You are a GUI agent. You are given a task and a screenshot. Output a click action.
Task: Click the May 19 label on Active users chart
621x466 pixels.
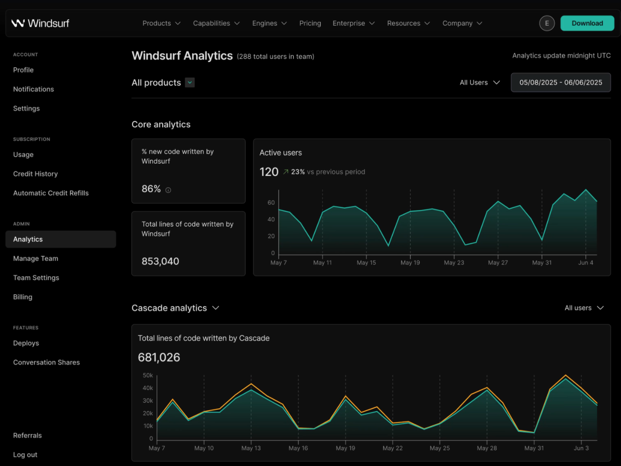[410, 263]
